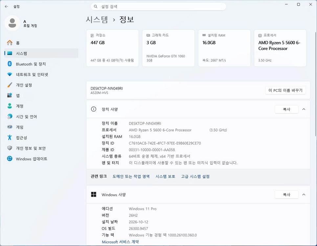Open 개인 설정 page
The height and width of the screenshot is (246, 317).
41,85
